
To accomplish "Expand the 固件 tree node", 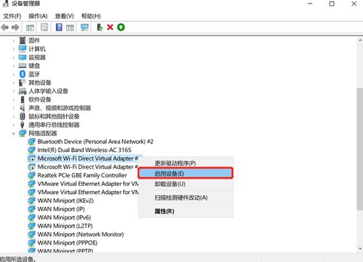I will (x=14, y=41).
